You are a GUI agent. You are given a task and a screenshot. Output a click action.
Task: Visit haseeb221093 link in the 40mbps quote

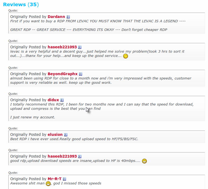[62, 156]
